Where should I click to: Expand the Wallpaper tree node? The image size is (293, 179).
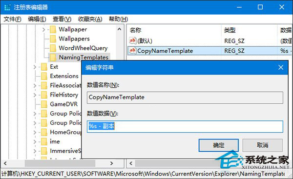tap(44, 29)
